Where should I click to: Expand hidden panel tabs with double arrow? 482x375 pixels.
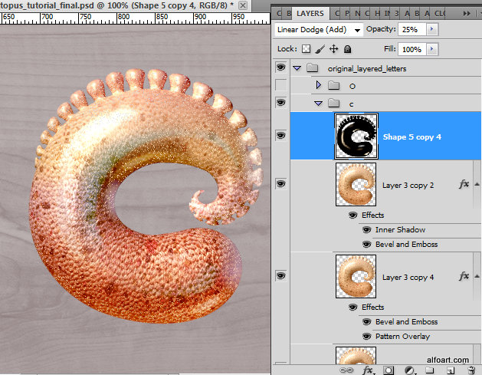[x=467, y=14]
